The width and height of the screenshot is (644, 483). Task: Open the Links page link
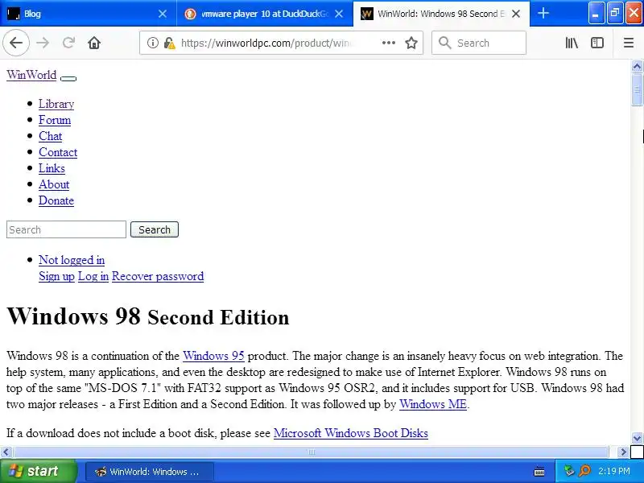tap(52, 168)
